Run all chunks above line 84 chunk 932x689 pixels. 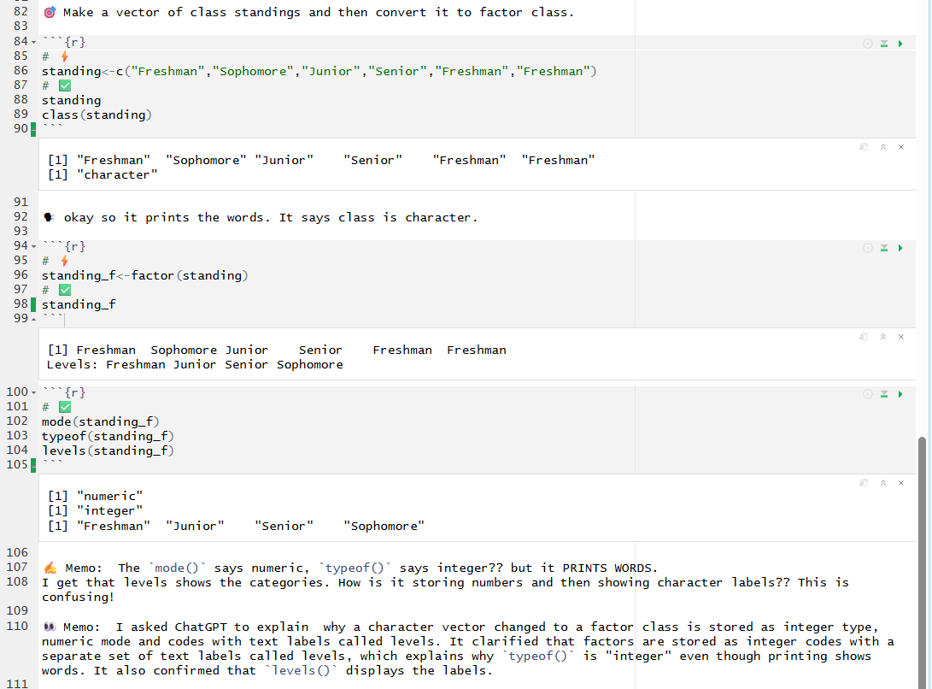pyautogui.click(x=884, y=44)
